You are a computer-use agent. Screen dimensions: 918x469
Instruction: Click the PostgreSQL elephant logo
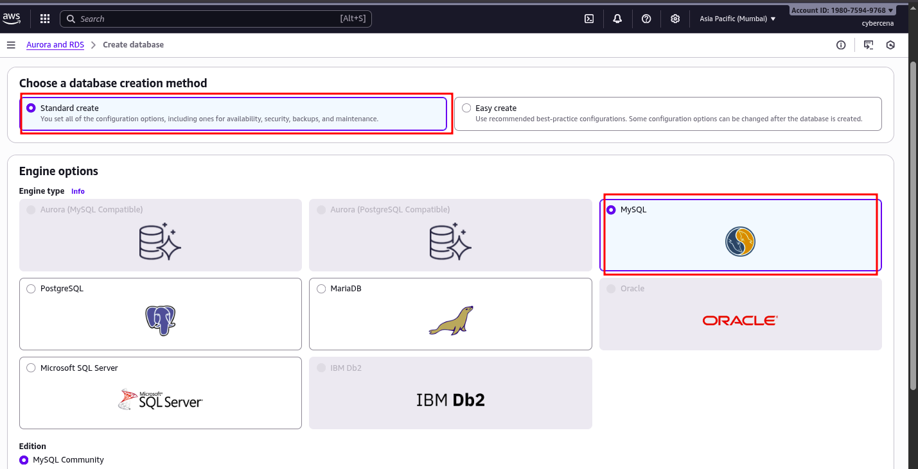coord(160,320)
